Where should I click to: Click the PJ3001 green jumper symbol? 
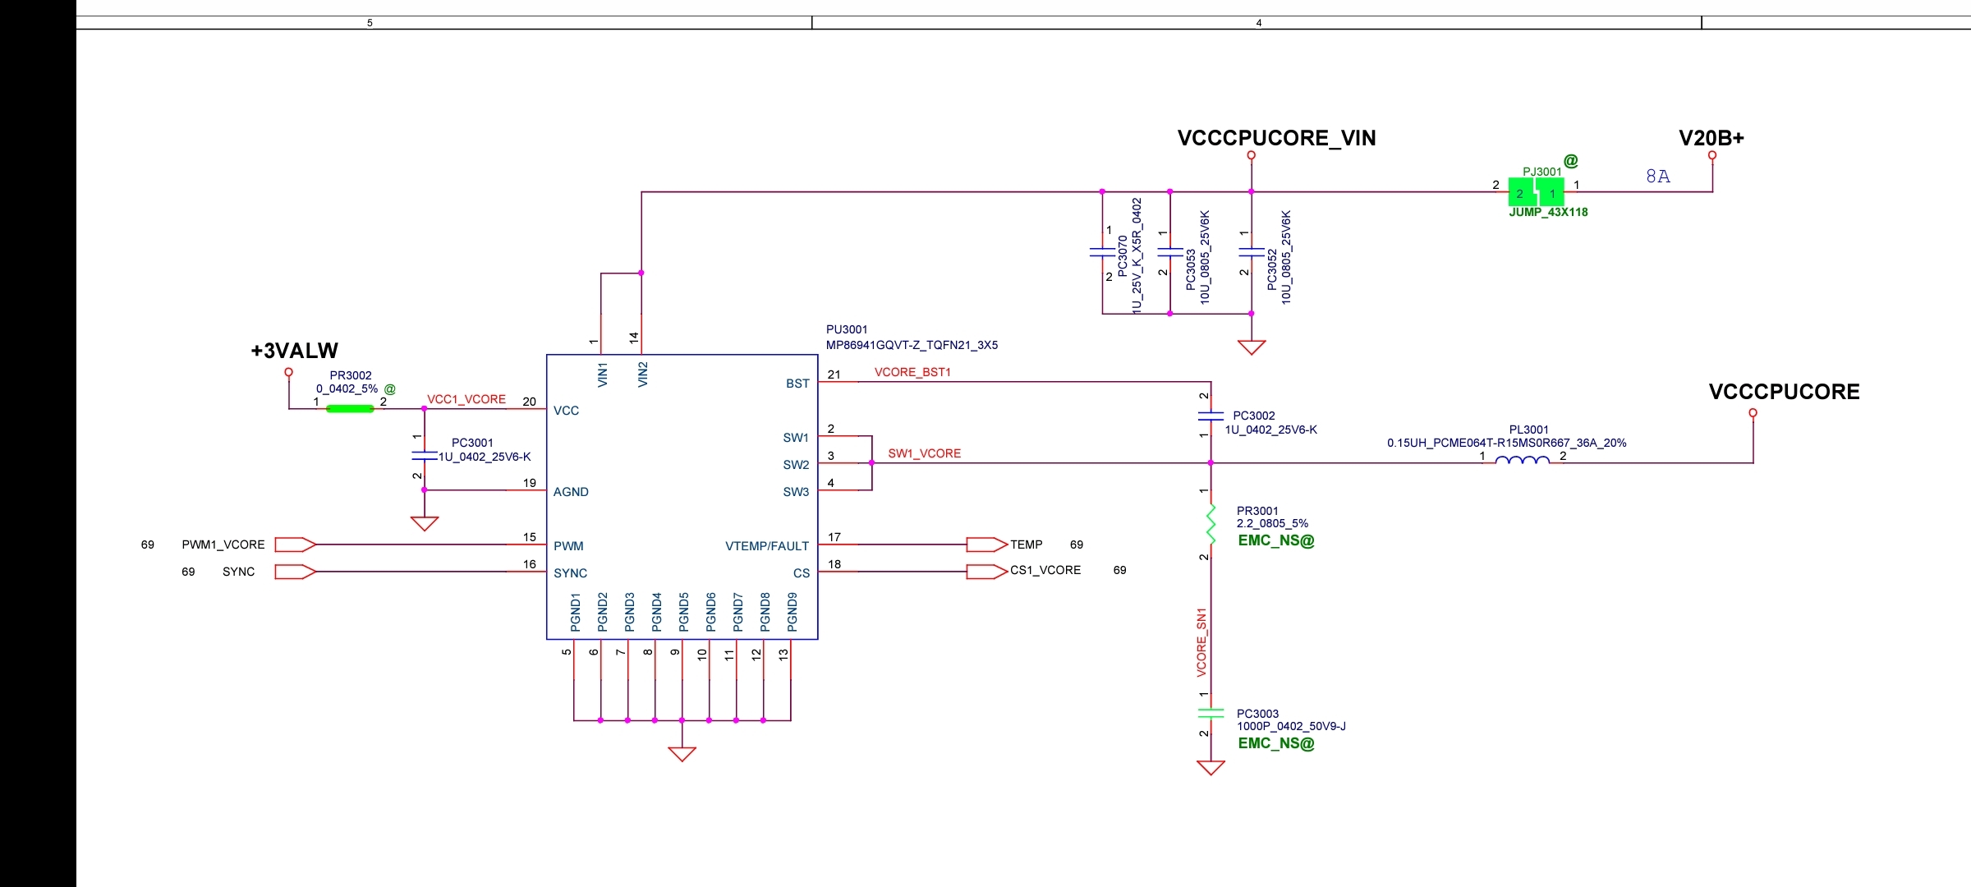point(1536,194)
